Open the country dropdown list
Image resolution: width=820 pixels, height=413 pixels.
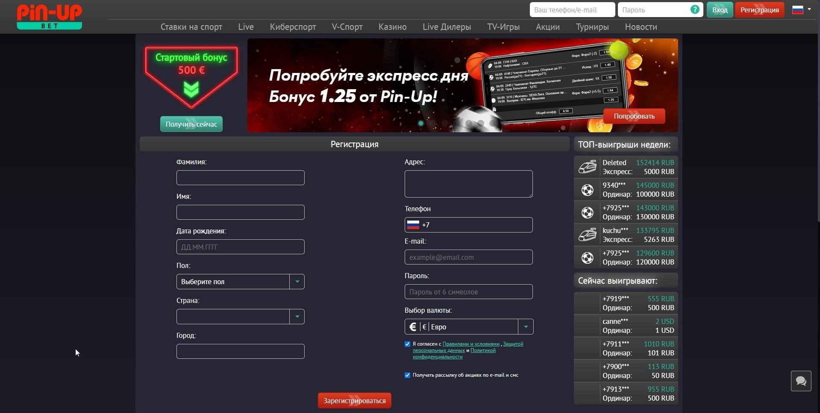point(241,317)
